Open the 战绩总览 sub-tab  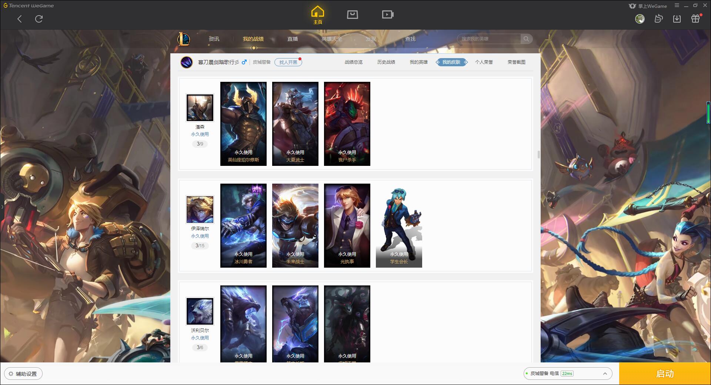(354, 62)
